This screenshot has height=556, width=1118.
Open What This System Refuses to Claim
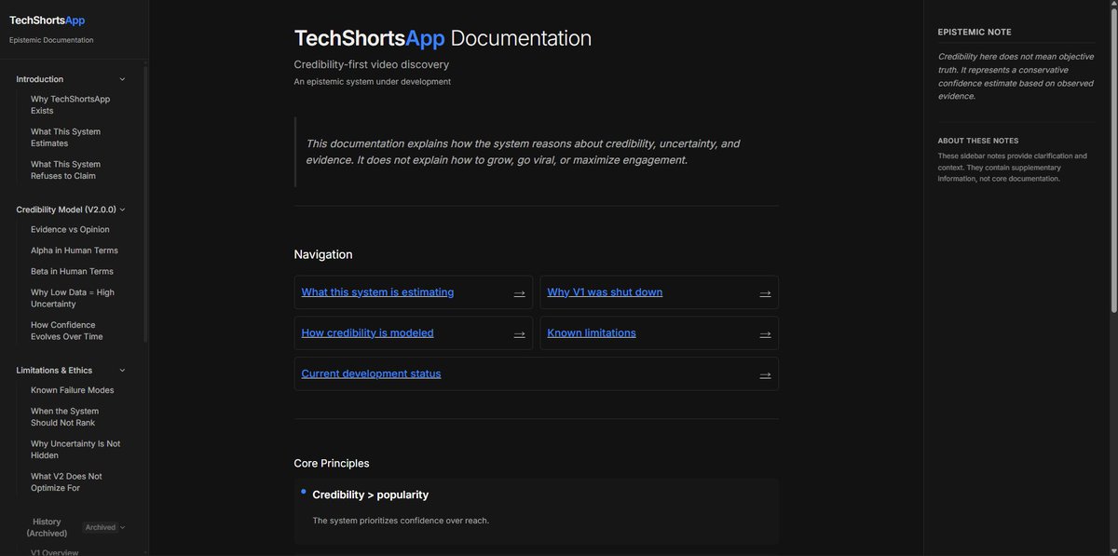(65, 170)
